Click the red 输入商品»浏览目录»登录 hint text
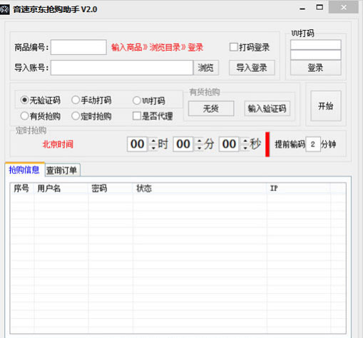 [x=158, y=48]
